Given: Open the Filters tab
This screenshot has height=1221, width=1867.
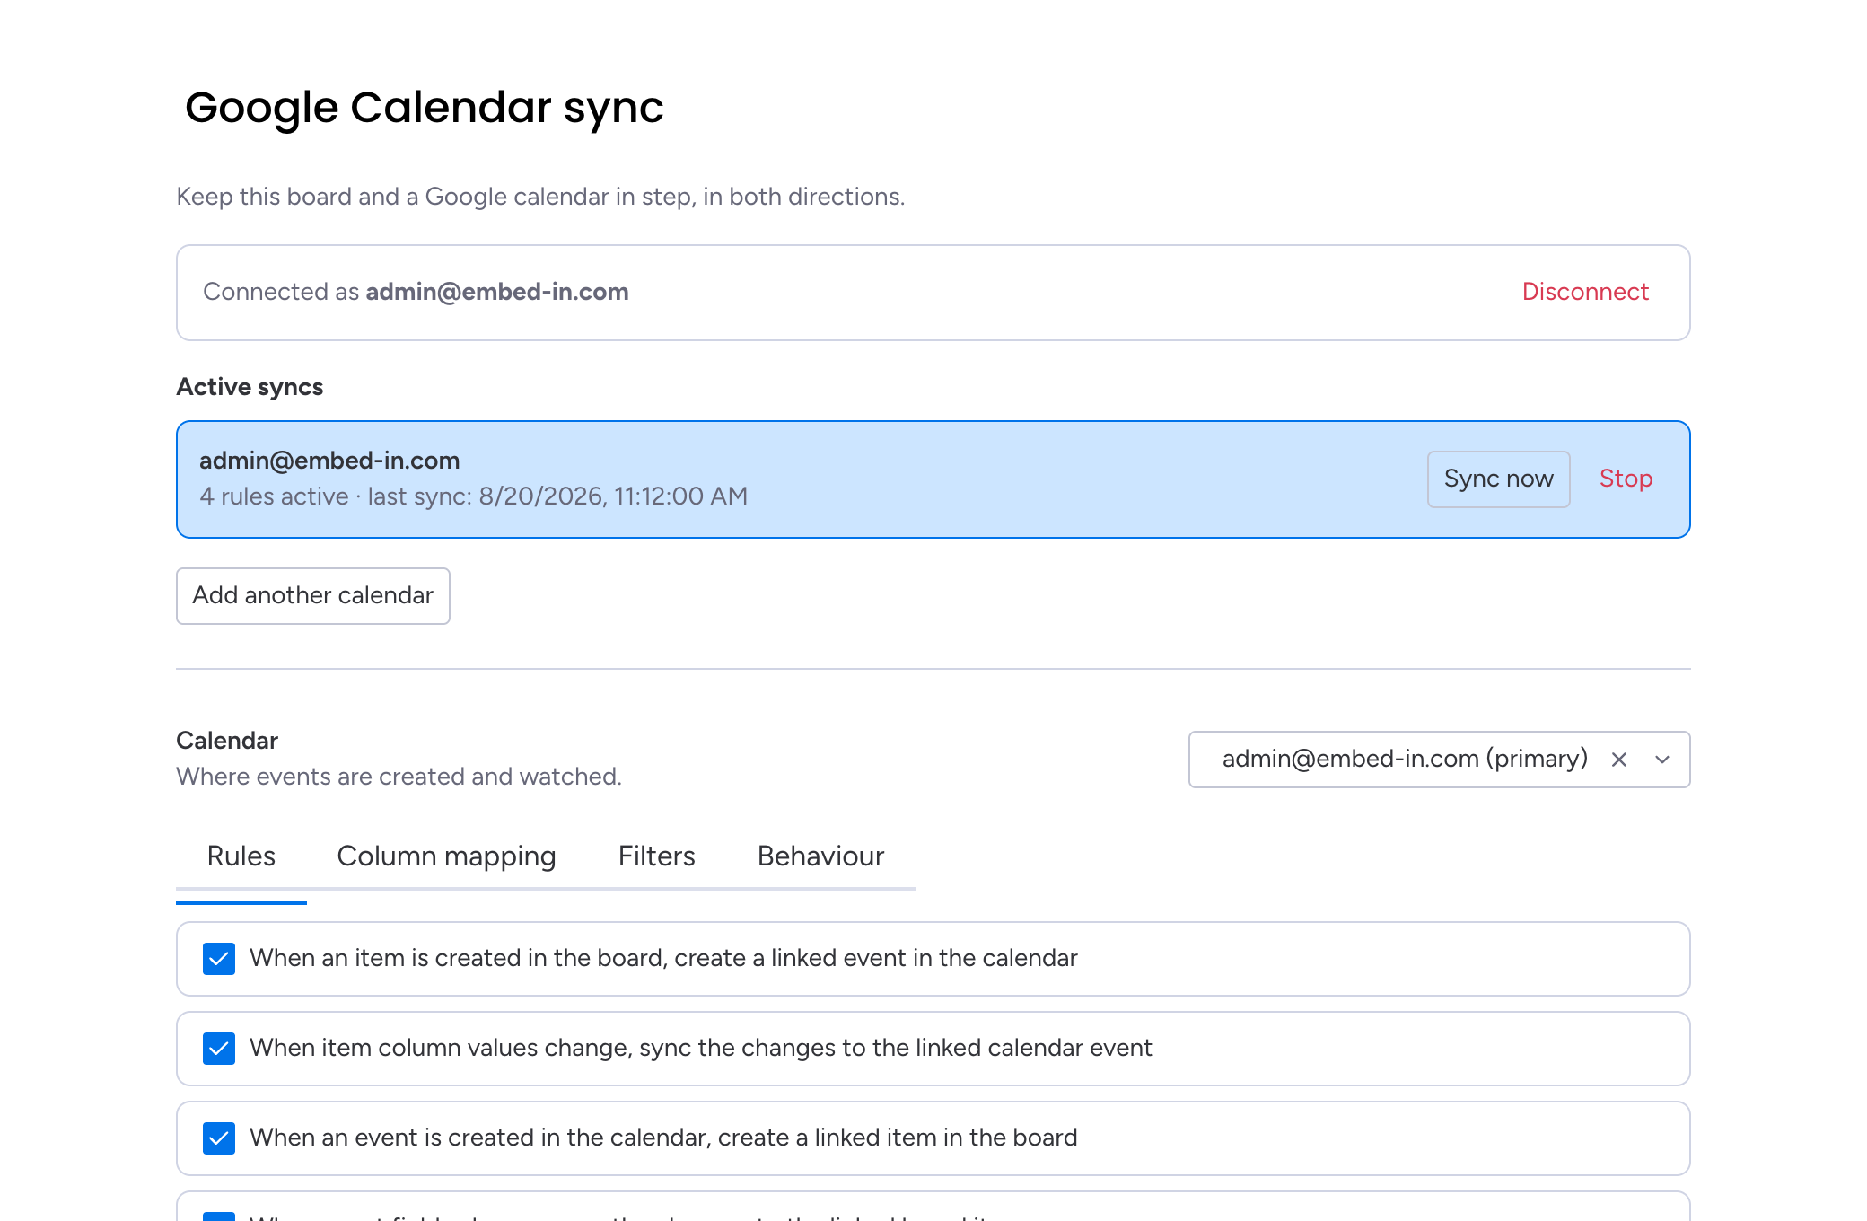Looking at the screenshot, I should [x=656, y=856].
